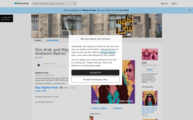The image size is (193, 120).
Task: Click Send as Gift
Action: (x=41, y=91)
